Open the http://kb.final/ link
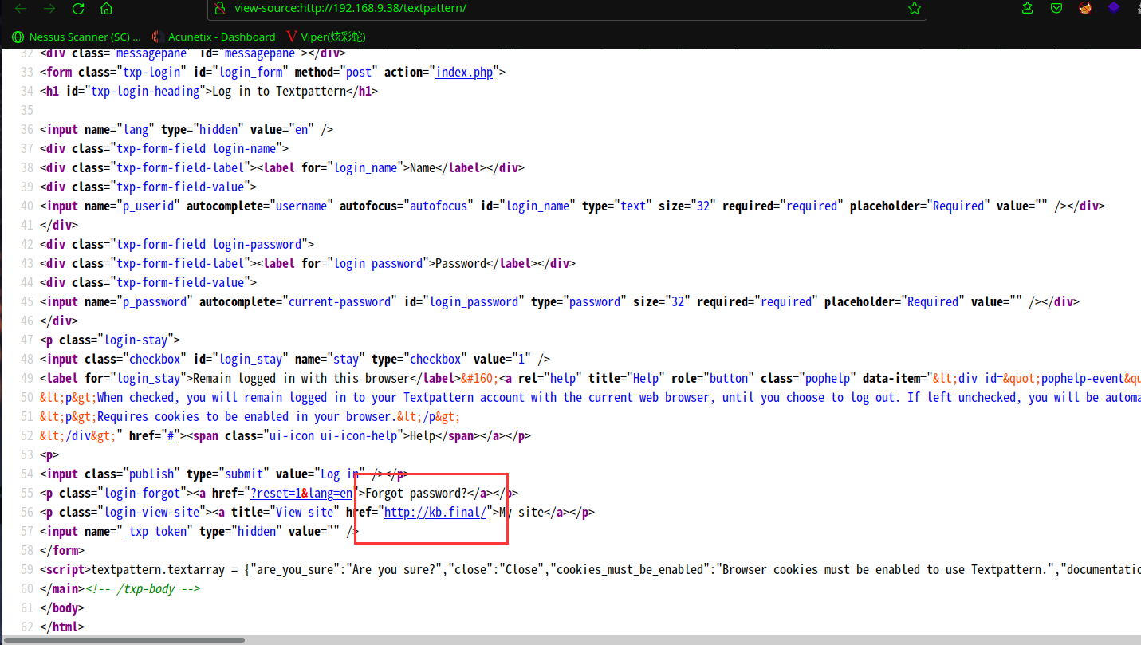 435,513
